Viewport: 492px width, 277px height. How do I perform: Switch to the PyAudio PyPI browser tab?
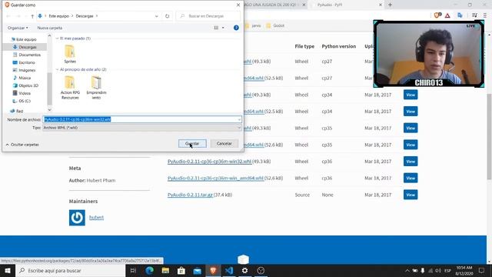click(x=345, y=5)
